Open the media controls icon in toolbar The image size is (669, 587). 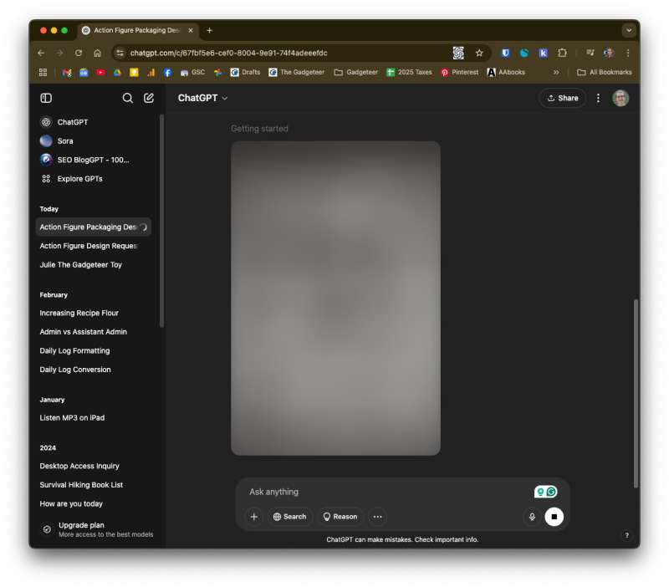[590, 53]
